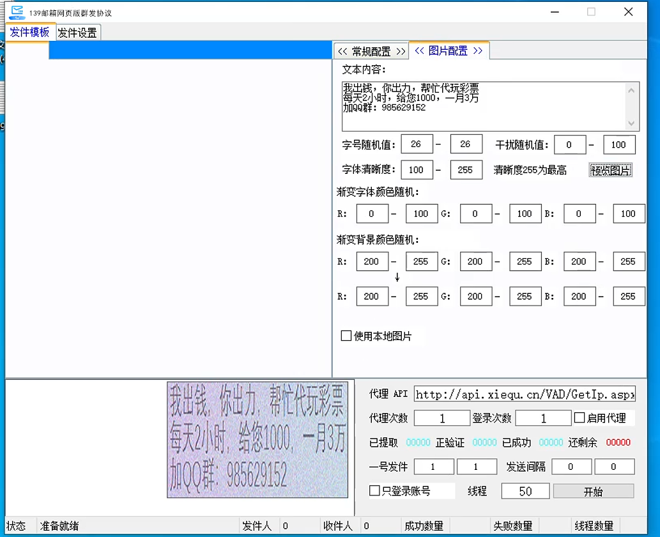Select the 图片配置 tab
660x537 pixels.
449,51
